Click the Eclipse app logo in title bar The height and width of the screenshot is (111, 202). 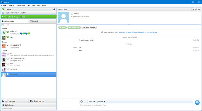point(2,2)
